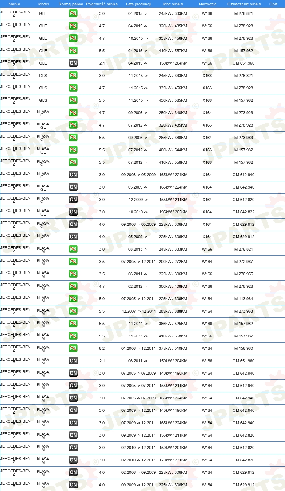Click the PB fuel icon in GLS 335kW/456KM row
This screenshot has height=491, width=285.
[x=73, y=88]
